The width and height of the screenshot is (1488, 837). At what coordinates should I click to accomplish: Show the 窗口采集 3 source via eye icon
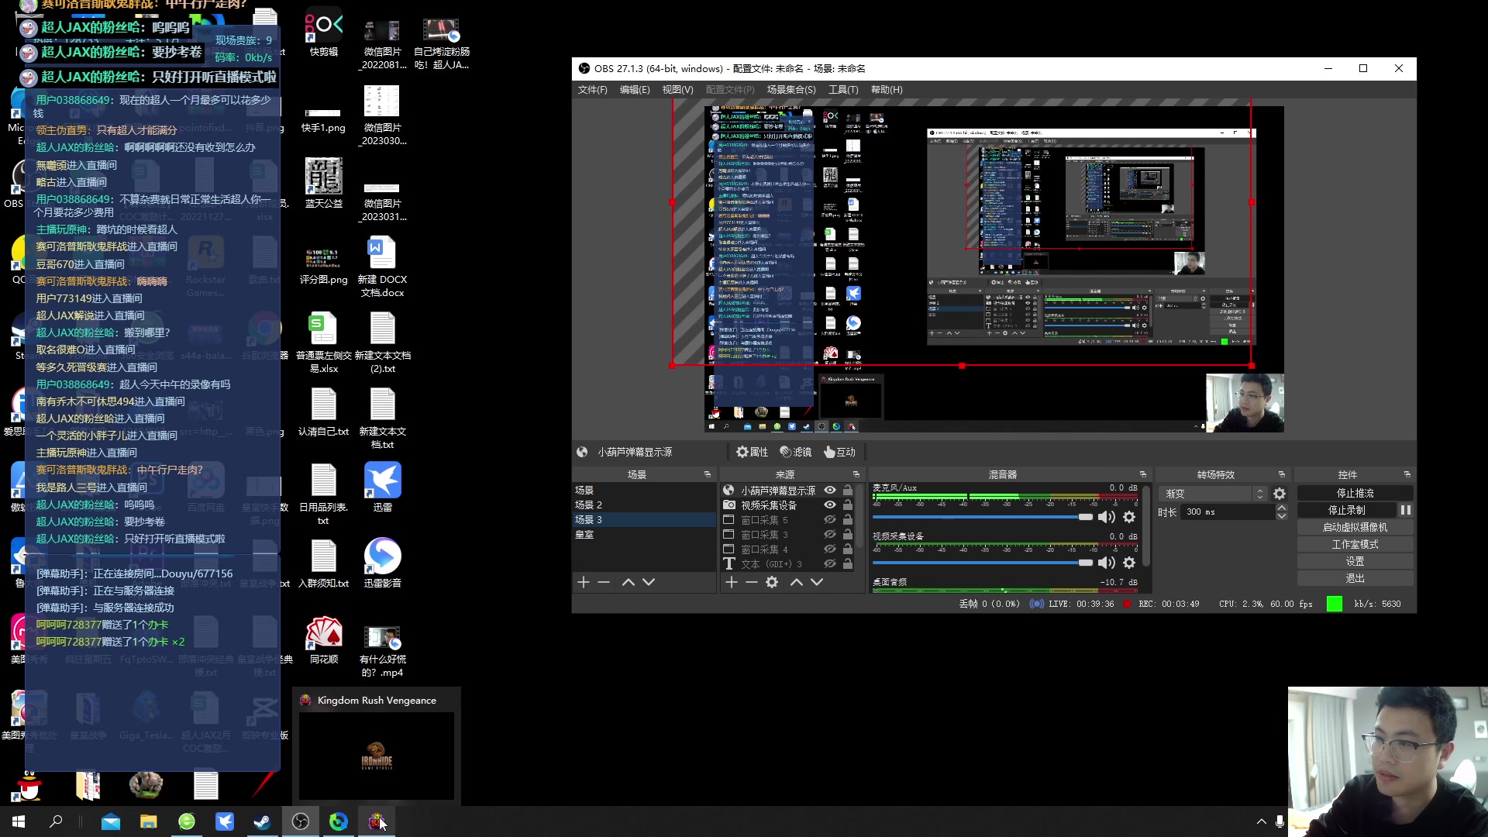coord(830,535)
